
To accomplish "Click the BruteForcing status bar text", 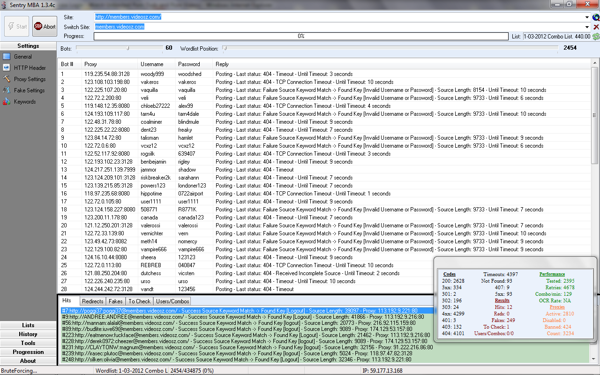I will [x=19, y=371].
